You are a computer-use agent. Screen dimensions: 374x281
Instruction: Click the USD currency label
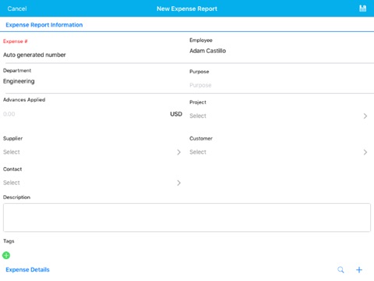coord(176,114)
